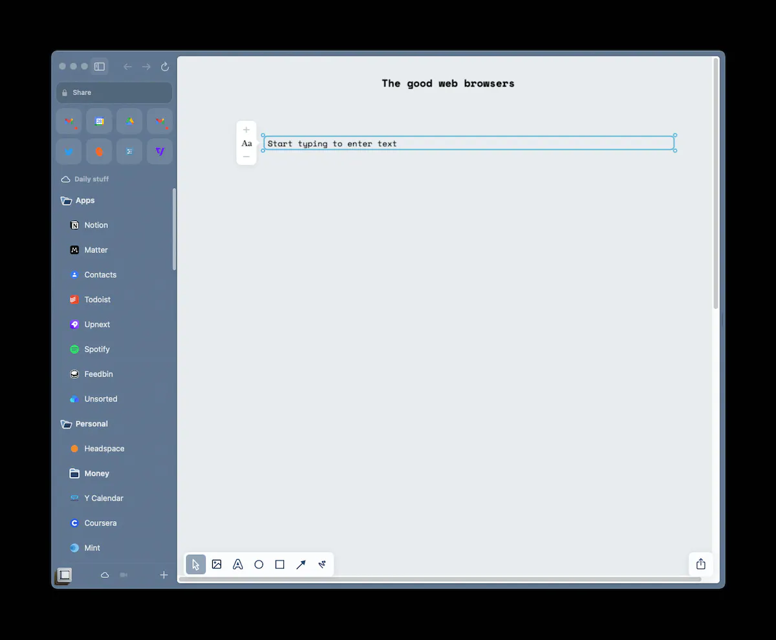Viewport: 776px width, 640px height.
Task: Pick the circle shape tool
Action: point(259,564)
